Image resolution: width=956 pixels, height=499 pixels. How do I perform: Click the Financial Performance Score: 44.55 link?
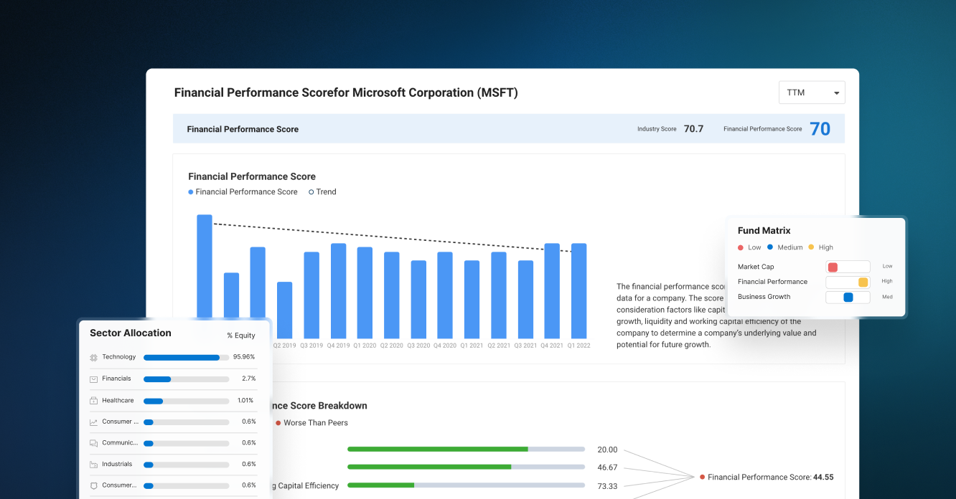click(x=767, y=477)
